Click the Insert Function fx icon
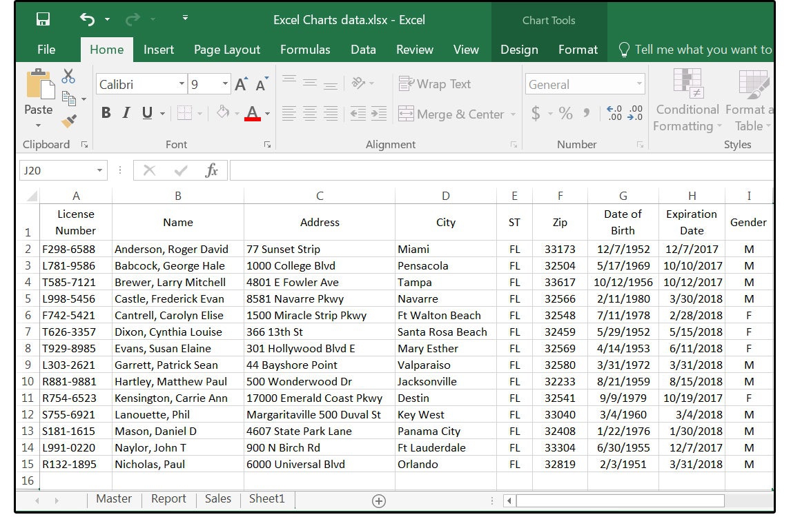This screenshot has width=791, height=517. pos(212,170)
